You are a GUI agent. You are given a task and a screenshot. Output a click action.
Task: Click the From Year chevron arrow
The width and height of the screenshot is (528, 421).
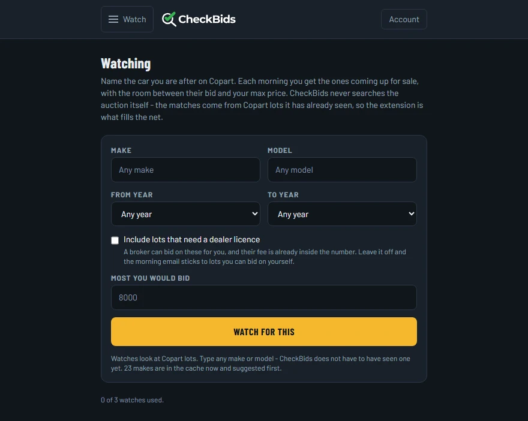(255, 213)
